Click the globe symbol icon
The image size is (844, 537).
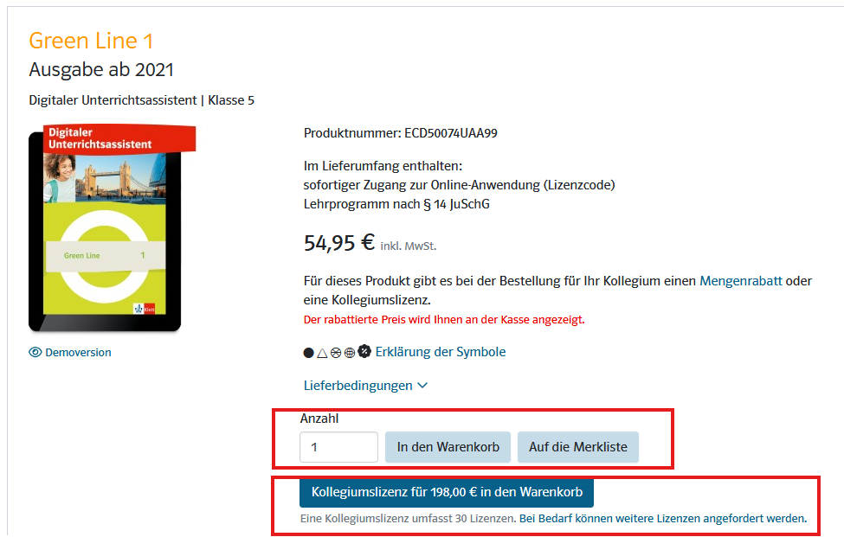click(350, 353)
